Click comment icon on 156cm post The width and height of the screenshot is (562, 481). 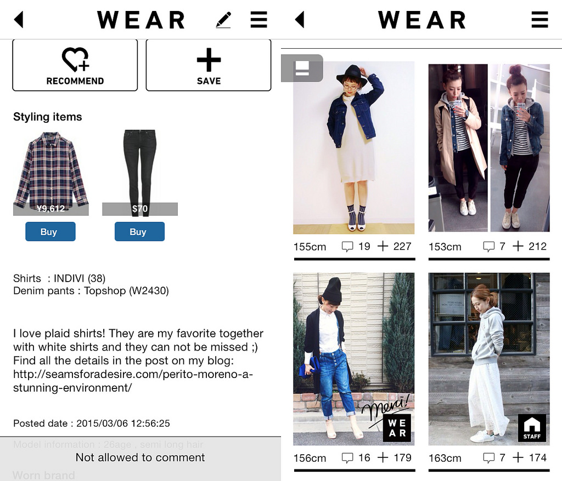pos(347,458)
